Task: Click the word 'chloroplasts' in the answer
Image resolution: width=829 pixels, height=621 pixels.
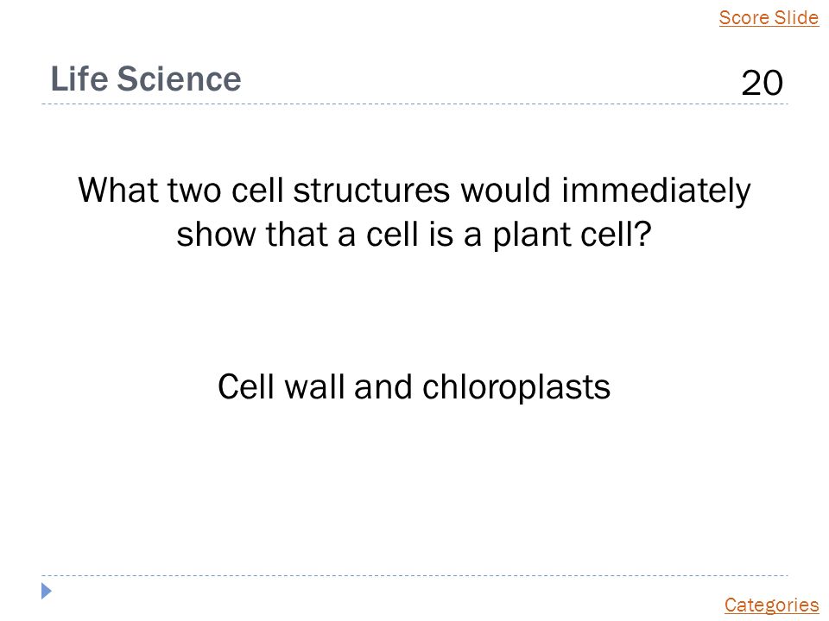Action: coord(516,387)
